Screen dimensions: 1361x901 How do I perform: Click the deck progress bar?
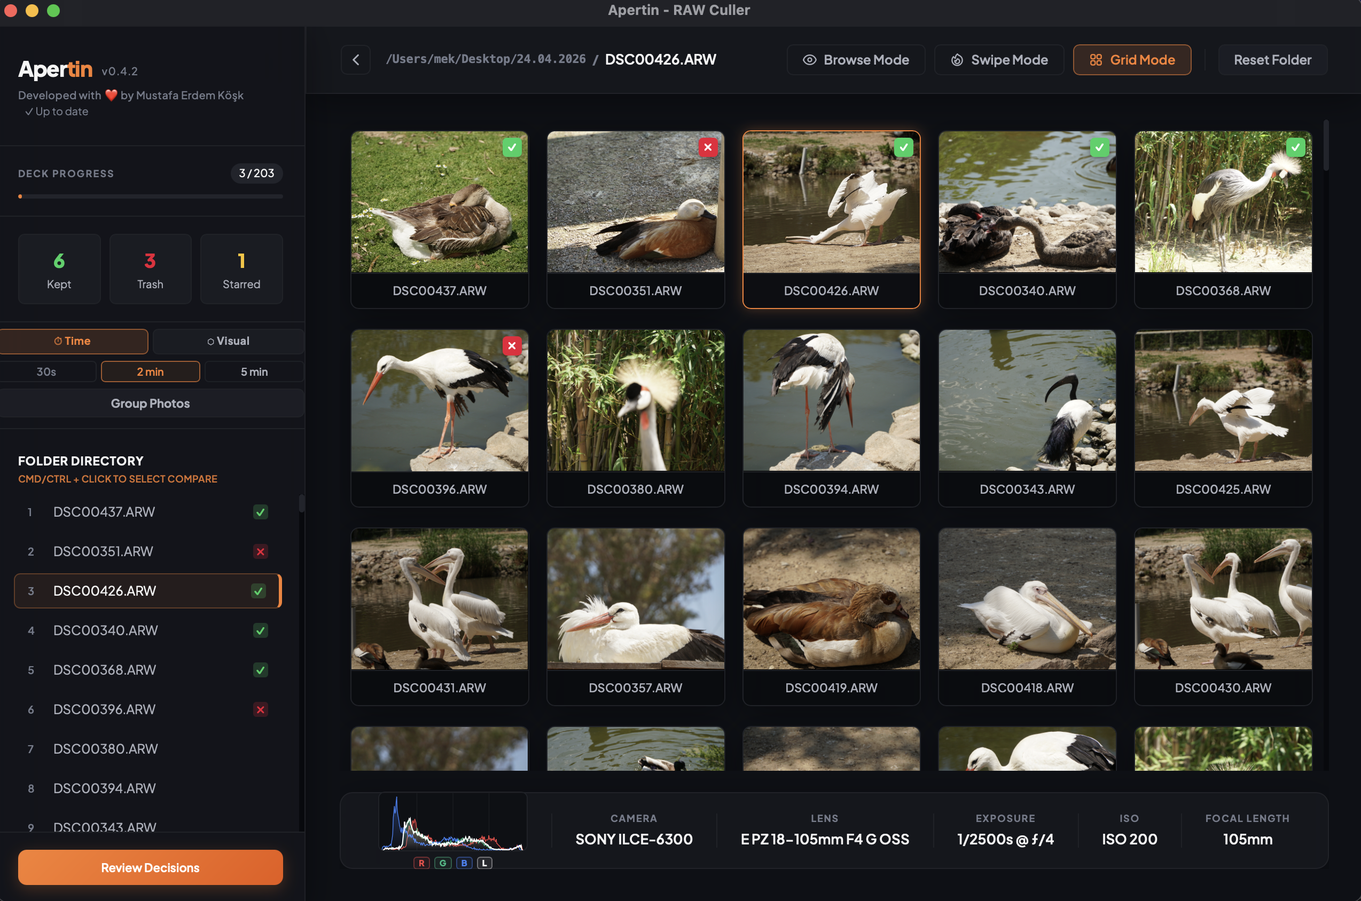click(150, 196)
